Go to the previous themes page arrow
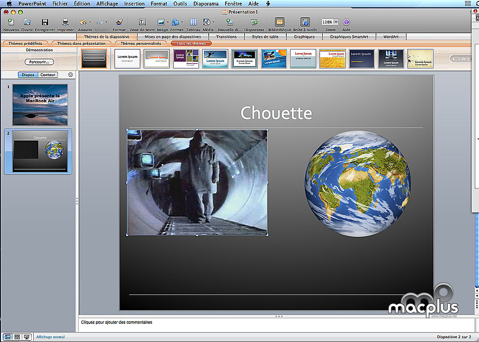Screen dimensions: 479x342 [454, 59]
